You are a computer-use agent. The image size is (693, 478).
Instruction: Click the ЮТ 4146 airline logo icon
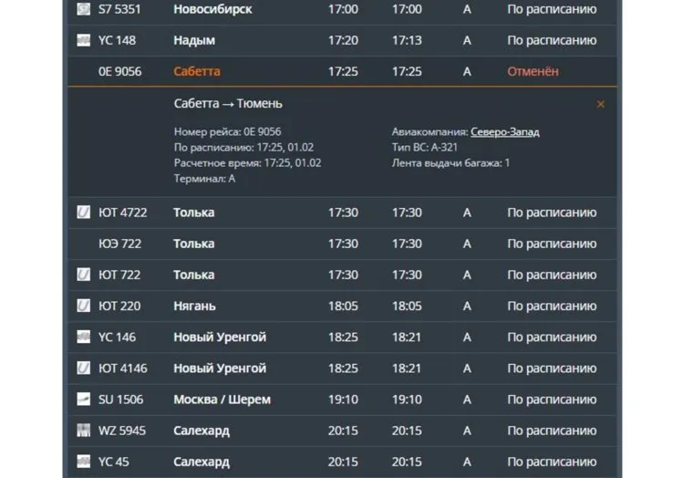click(83, 369)
